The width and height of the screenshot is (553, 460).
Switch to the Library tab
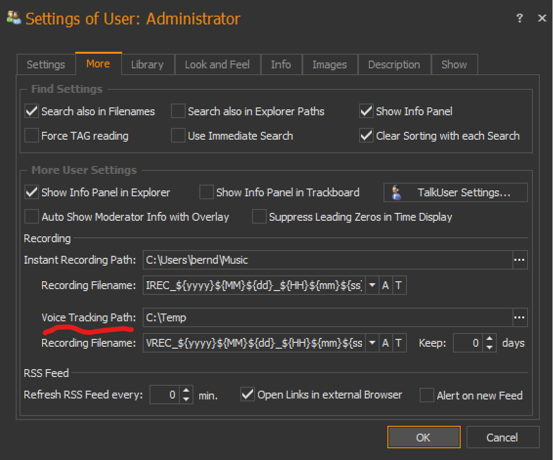pos(147,64)
